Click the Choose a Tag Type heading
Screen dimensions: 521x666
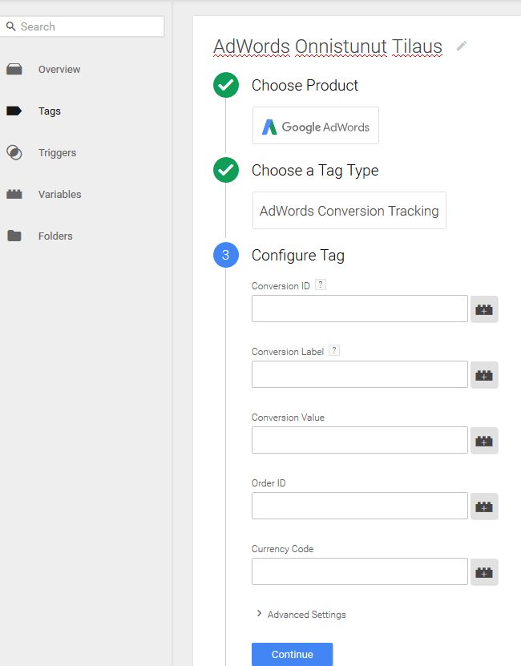coord(315,171)
